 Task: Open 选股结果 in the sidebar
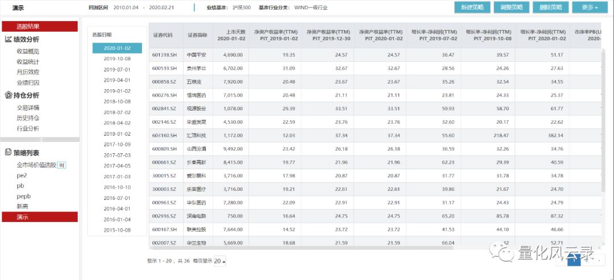coord(40,27)
